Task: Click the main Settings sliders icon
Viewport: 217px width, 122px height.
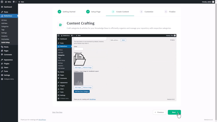Action: (x=2, y=75)
